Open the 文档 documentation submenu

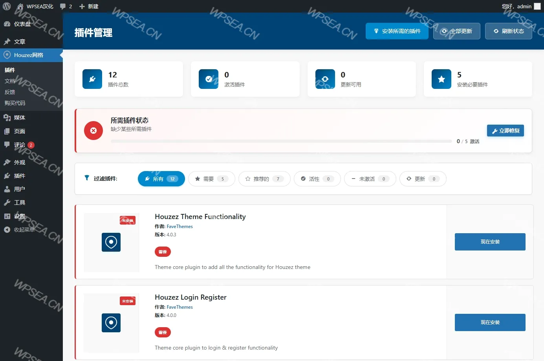pyautogui.click(x=10, y=81)
